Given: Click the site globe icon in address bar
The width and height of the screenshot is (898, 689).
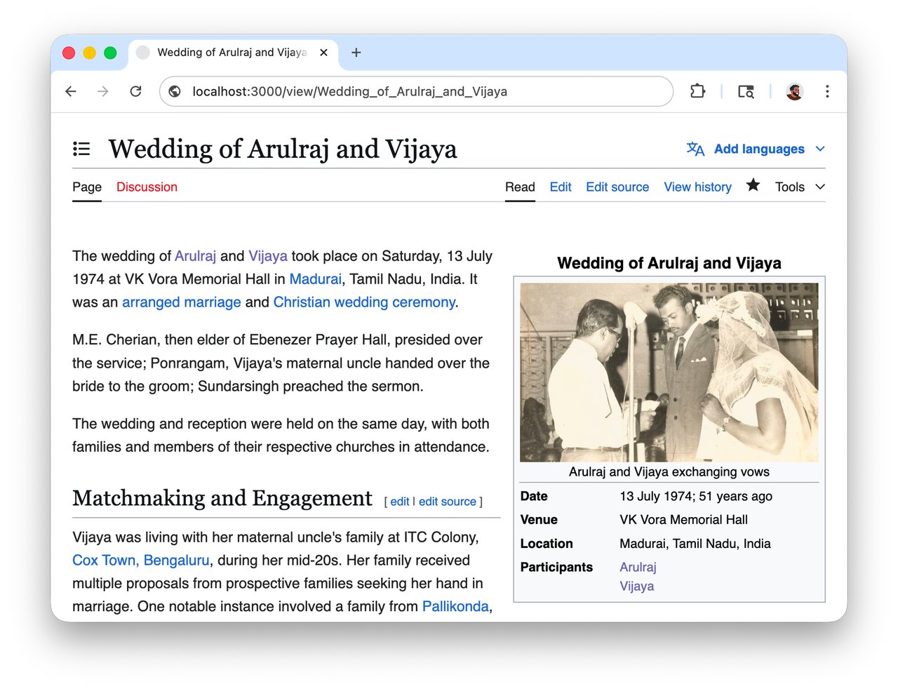Looking at the screenshot, I should tap(174, 91).
